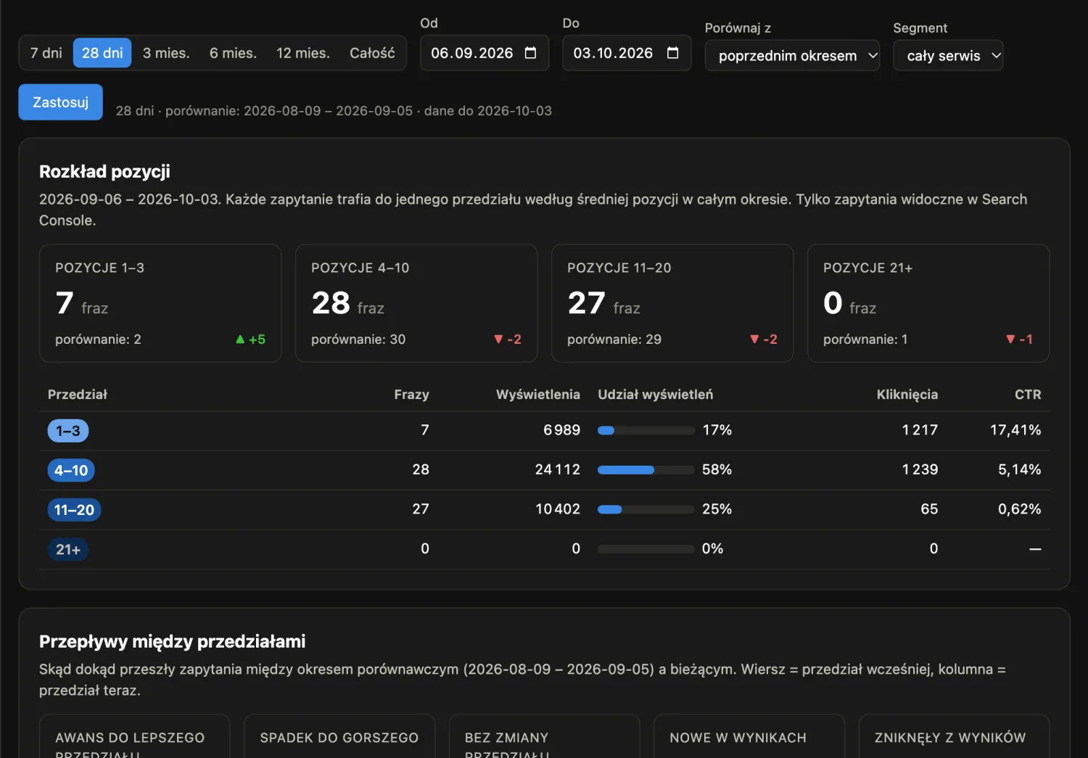Select the 7 dni range
Viewport: 1088px width, 758px height.
tap(46, 53)
